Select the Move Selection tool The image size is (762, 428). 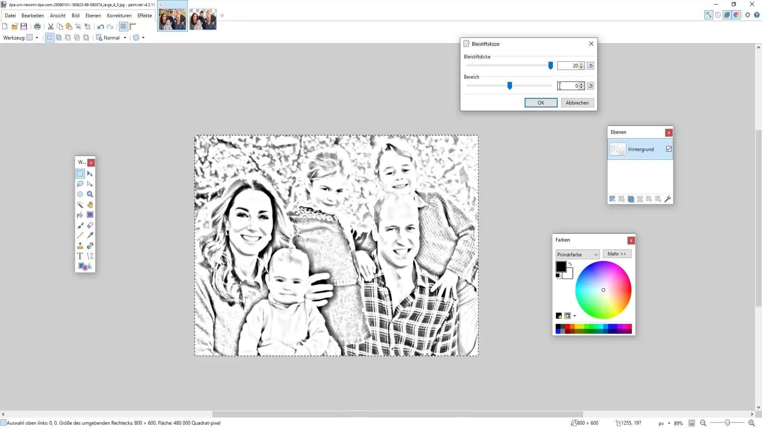(90, 184)
